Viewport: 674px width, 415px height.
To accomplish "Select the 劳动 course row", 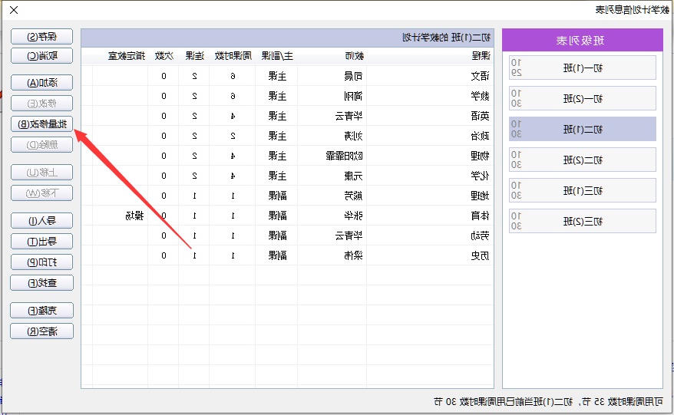I will pyautogui.click(x=287, y=235).
